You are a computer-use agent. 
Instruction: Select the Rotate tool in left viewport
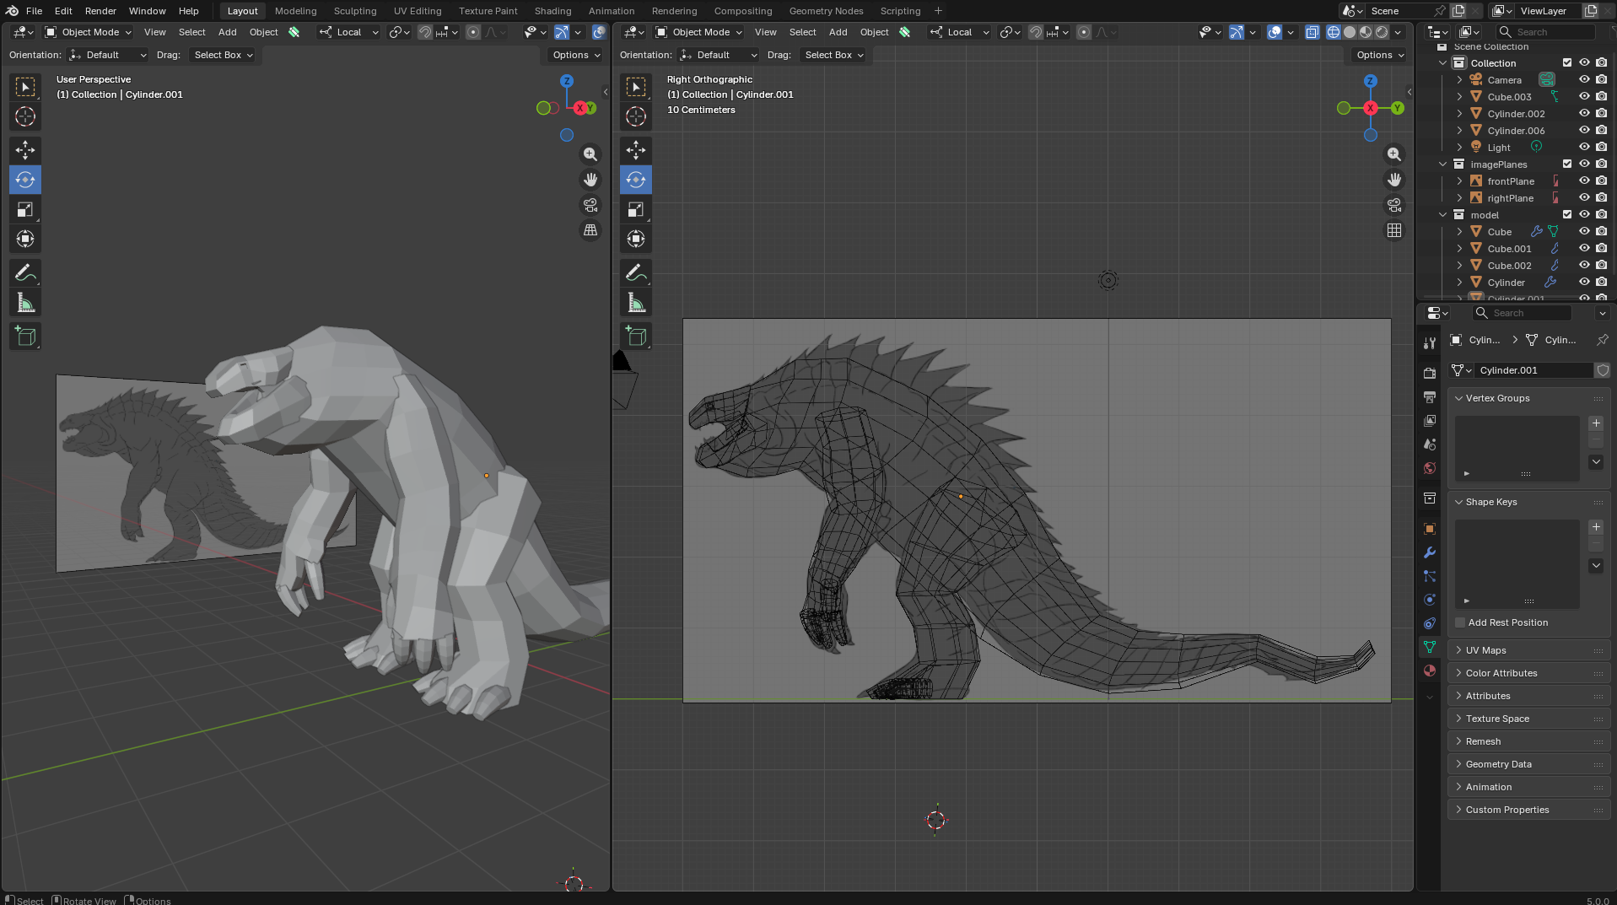point(25,180)
